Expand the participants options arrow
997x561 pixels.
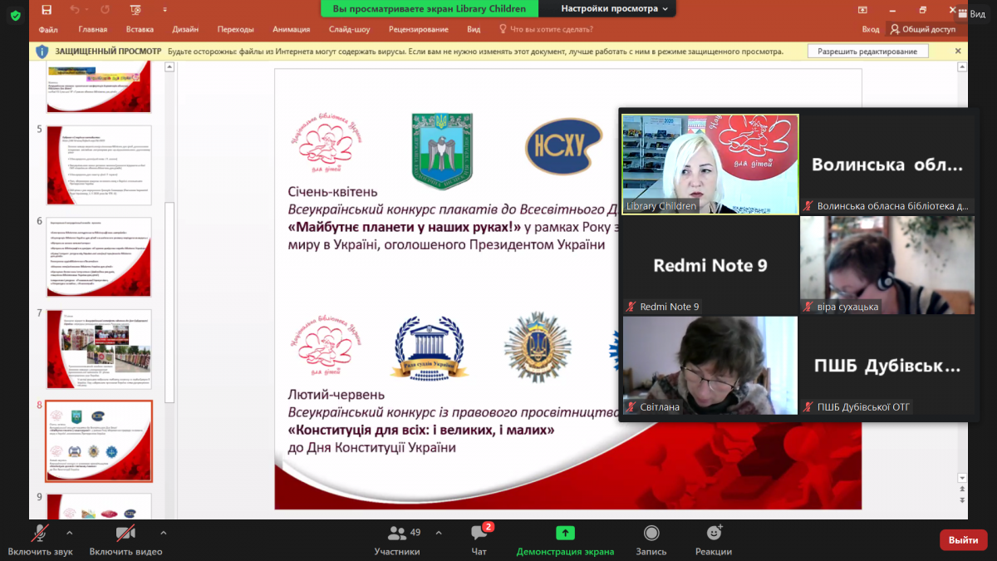439,533
